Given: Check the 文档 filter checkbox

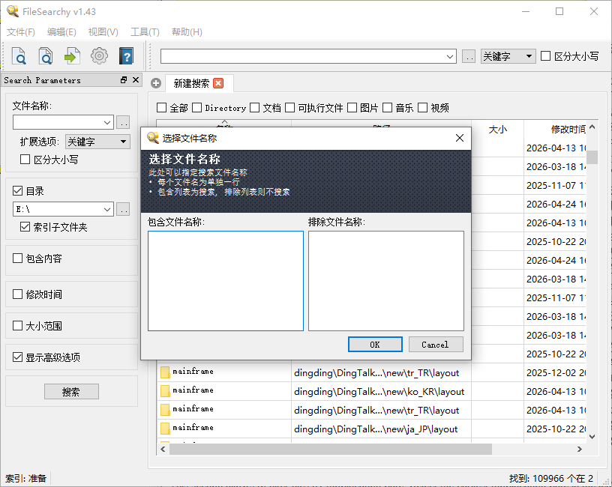Looking at the screenshot, I should (x=255, y=108).
